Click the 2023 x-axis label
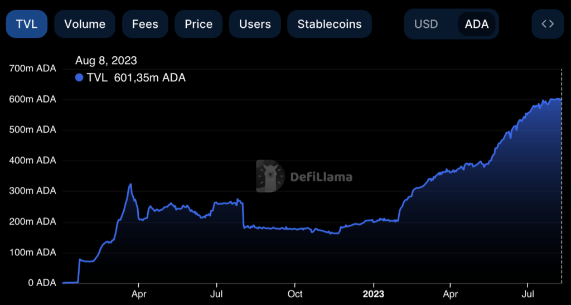Screen dimensions: 571x305 374,294
